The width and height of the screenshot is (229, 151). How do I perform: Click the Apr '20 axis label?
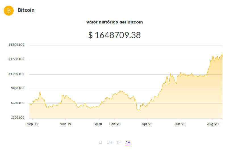tap(147, 124)
